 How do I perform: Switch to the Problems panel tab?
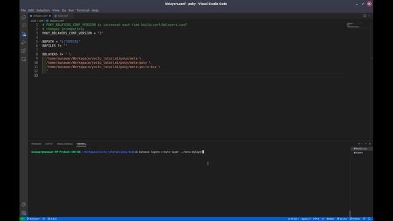36,144
